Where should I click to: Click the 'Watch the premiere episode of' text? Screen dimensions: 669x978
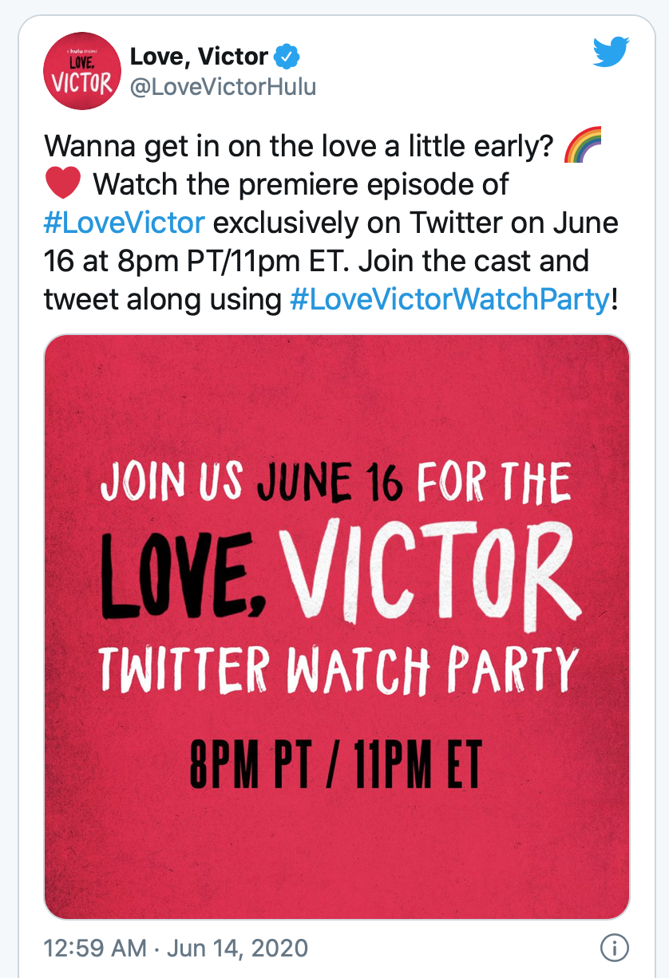click(301, 184)
